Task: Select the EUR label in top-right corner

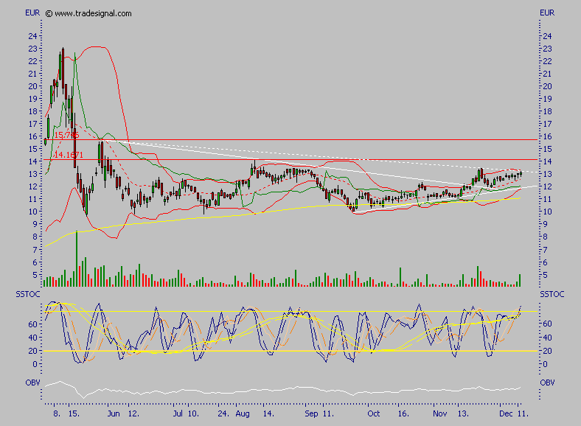Action: (547, 13)
